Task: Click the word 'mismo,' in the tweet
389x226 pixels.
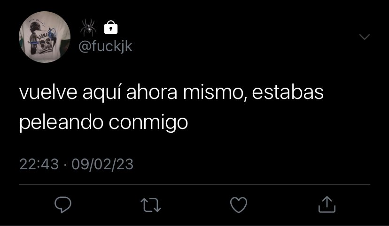Action: point(215,93)
